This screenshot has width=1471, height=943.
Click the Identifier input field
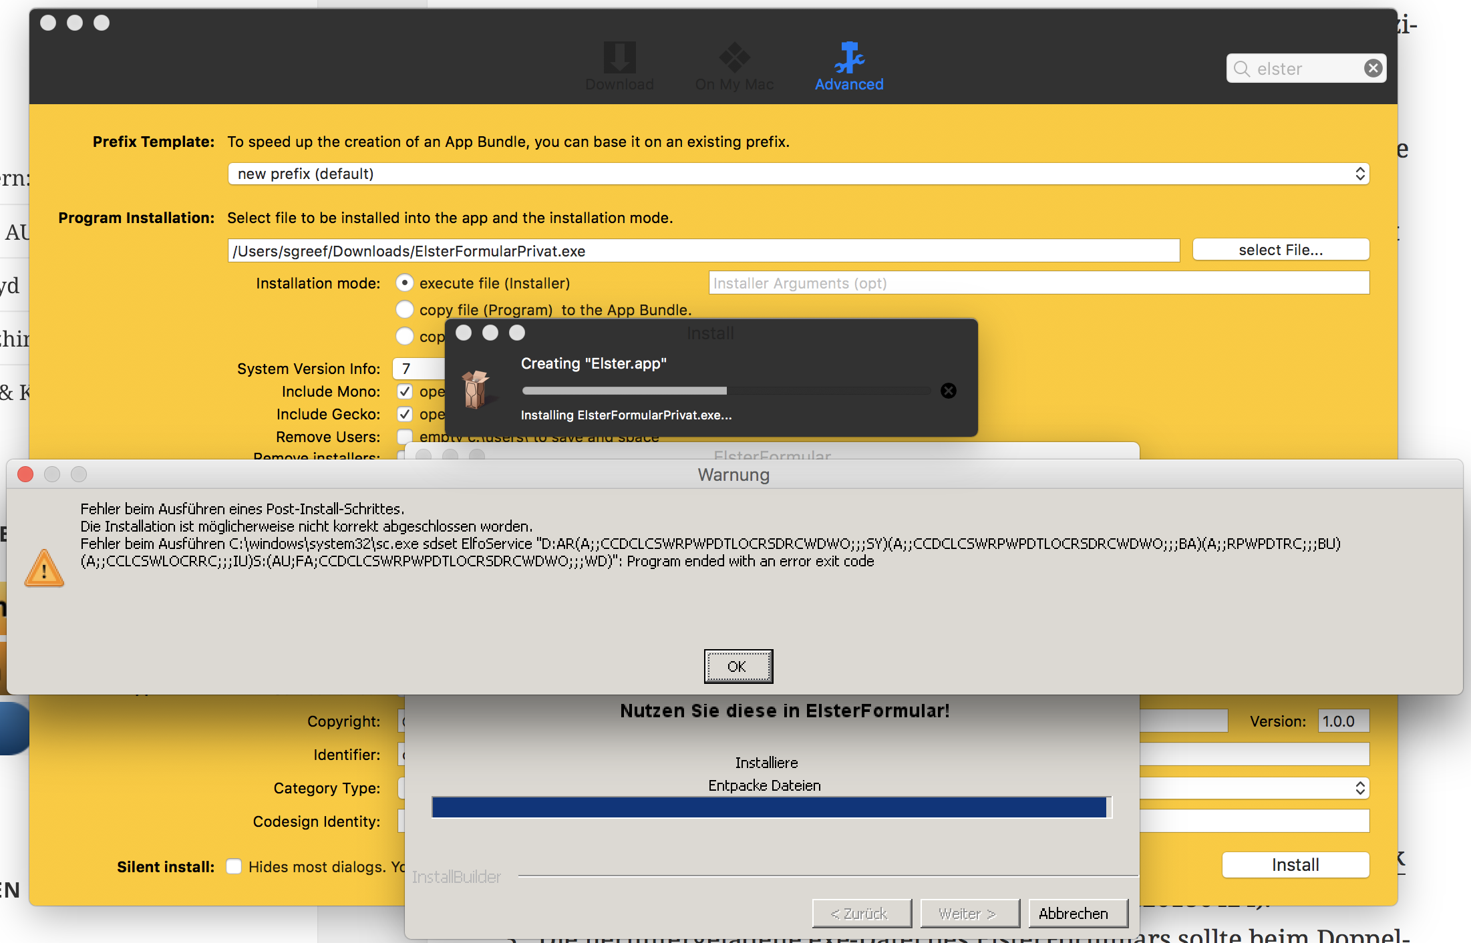pos(1254,754)
